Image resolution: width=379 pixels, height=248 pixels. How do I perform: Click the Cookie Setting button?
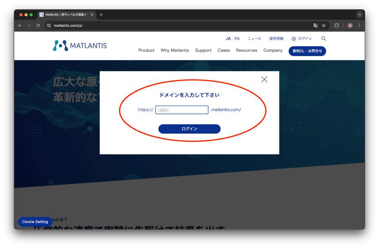(x=35, y=222)
